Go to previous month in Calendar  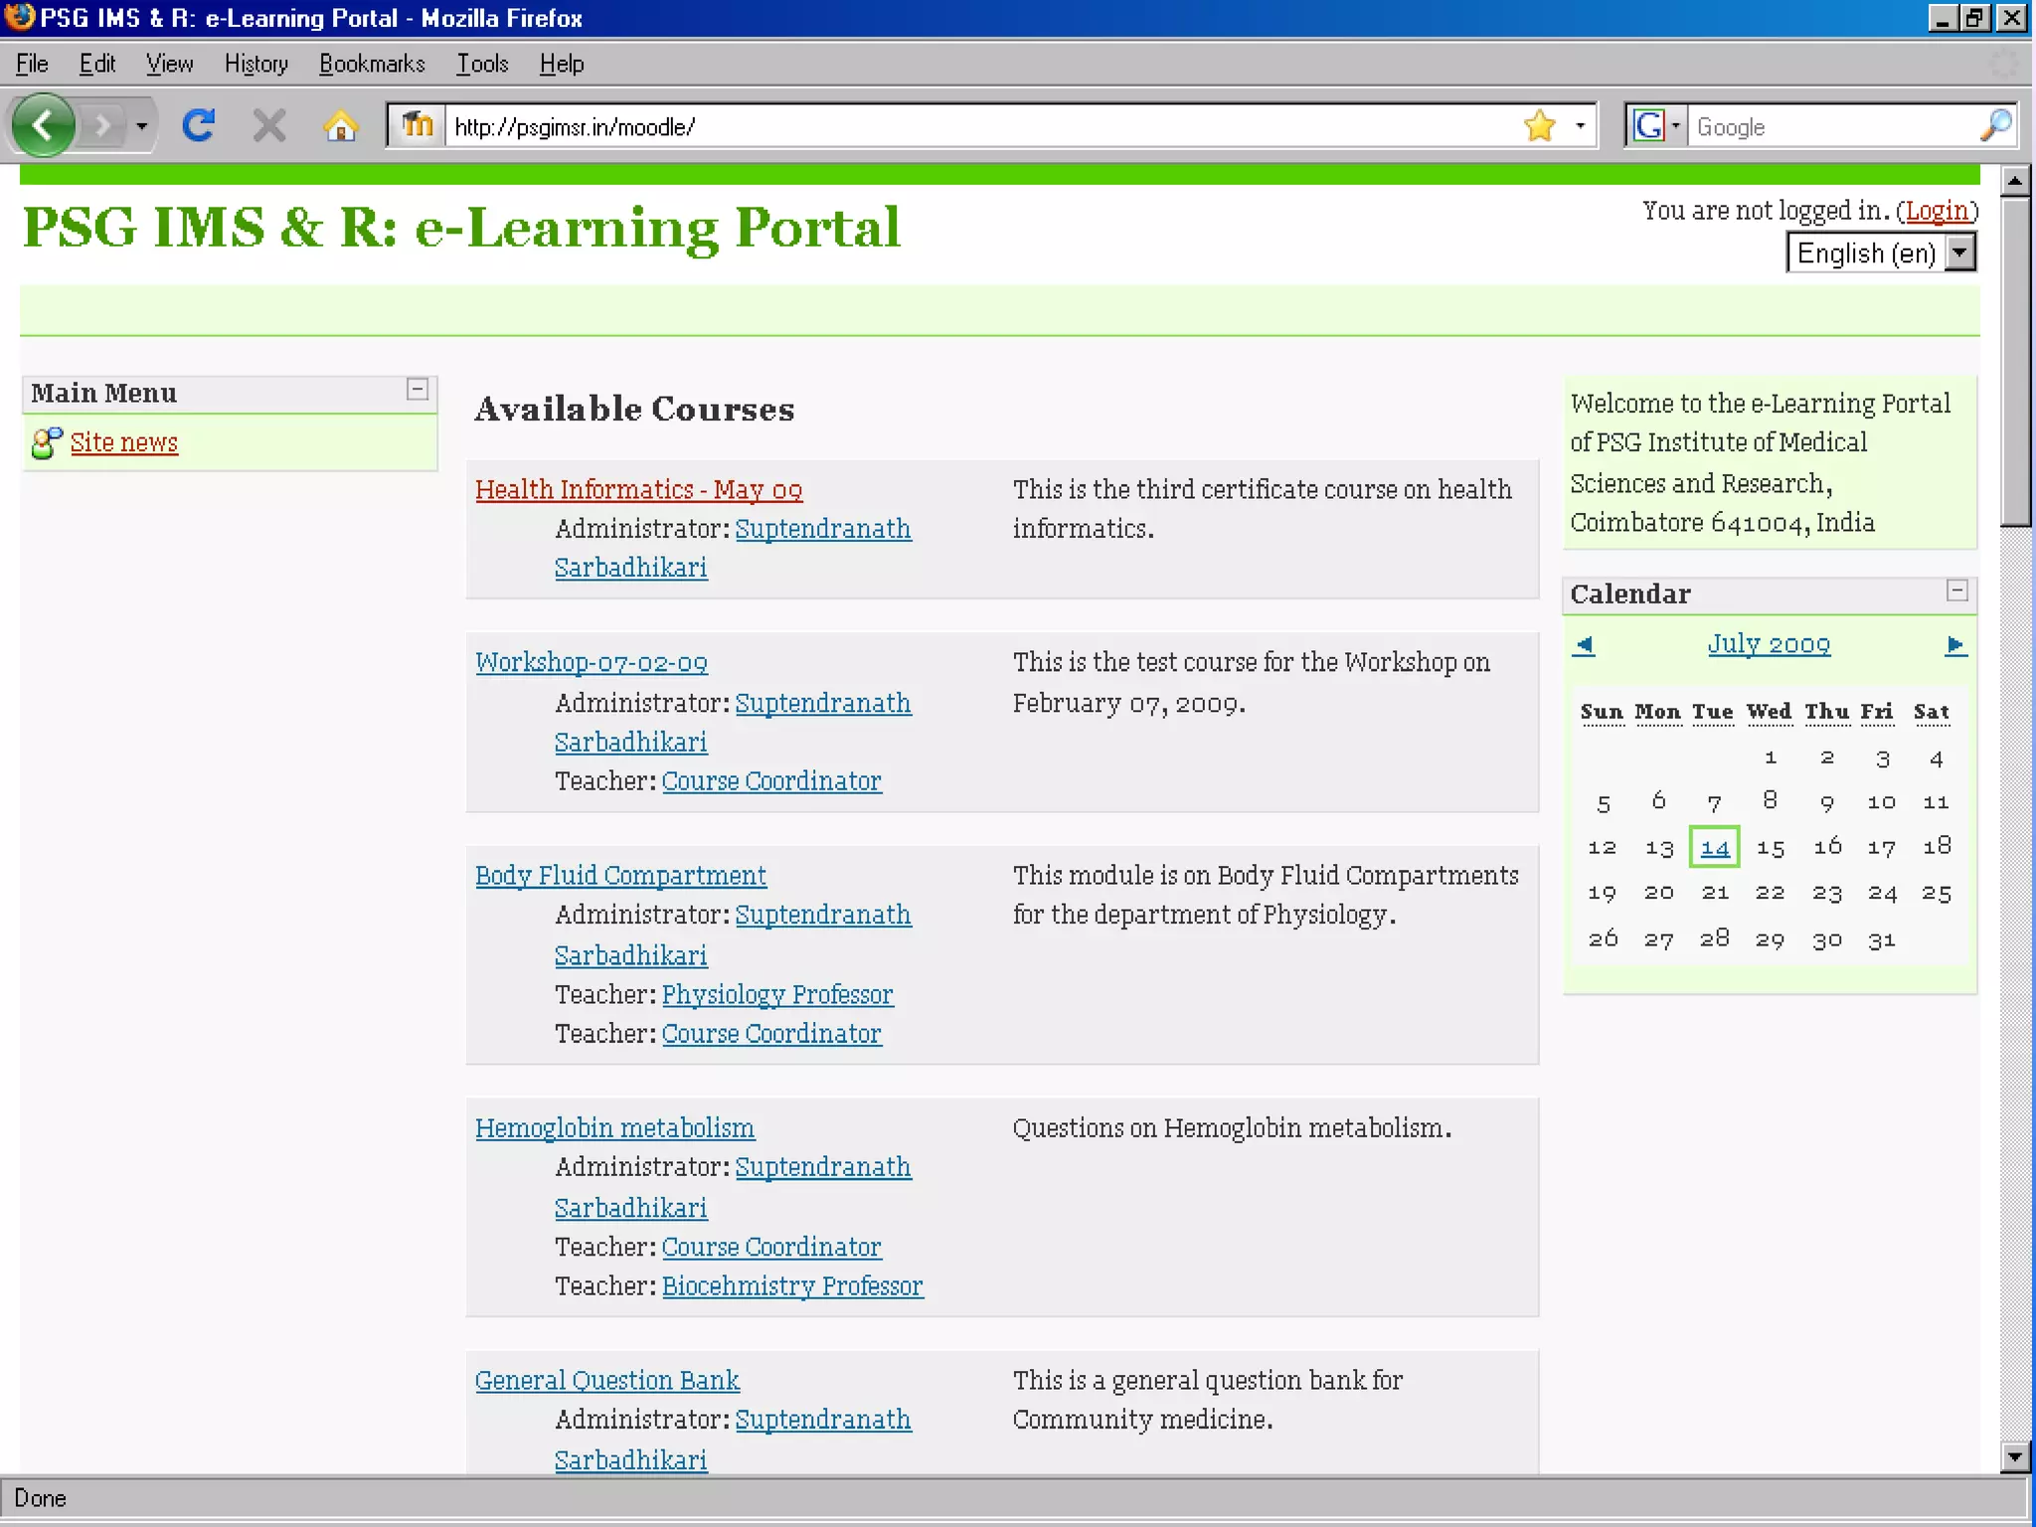pyautogui.click(x=1584, y=645)
